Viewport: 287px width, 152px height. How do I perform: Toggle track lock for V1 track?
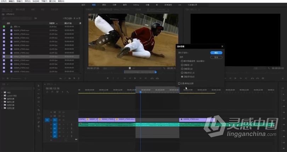(51, 120)
